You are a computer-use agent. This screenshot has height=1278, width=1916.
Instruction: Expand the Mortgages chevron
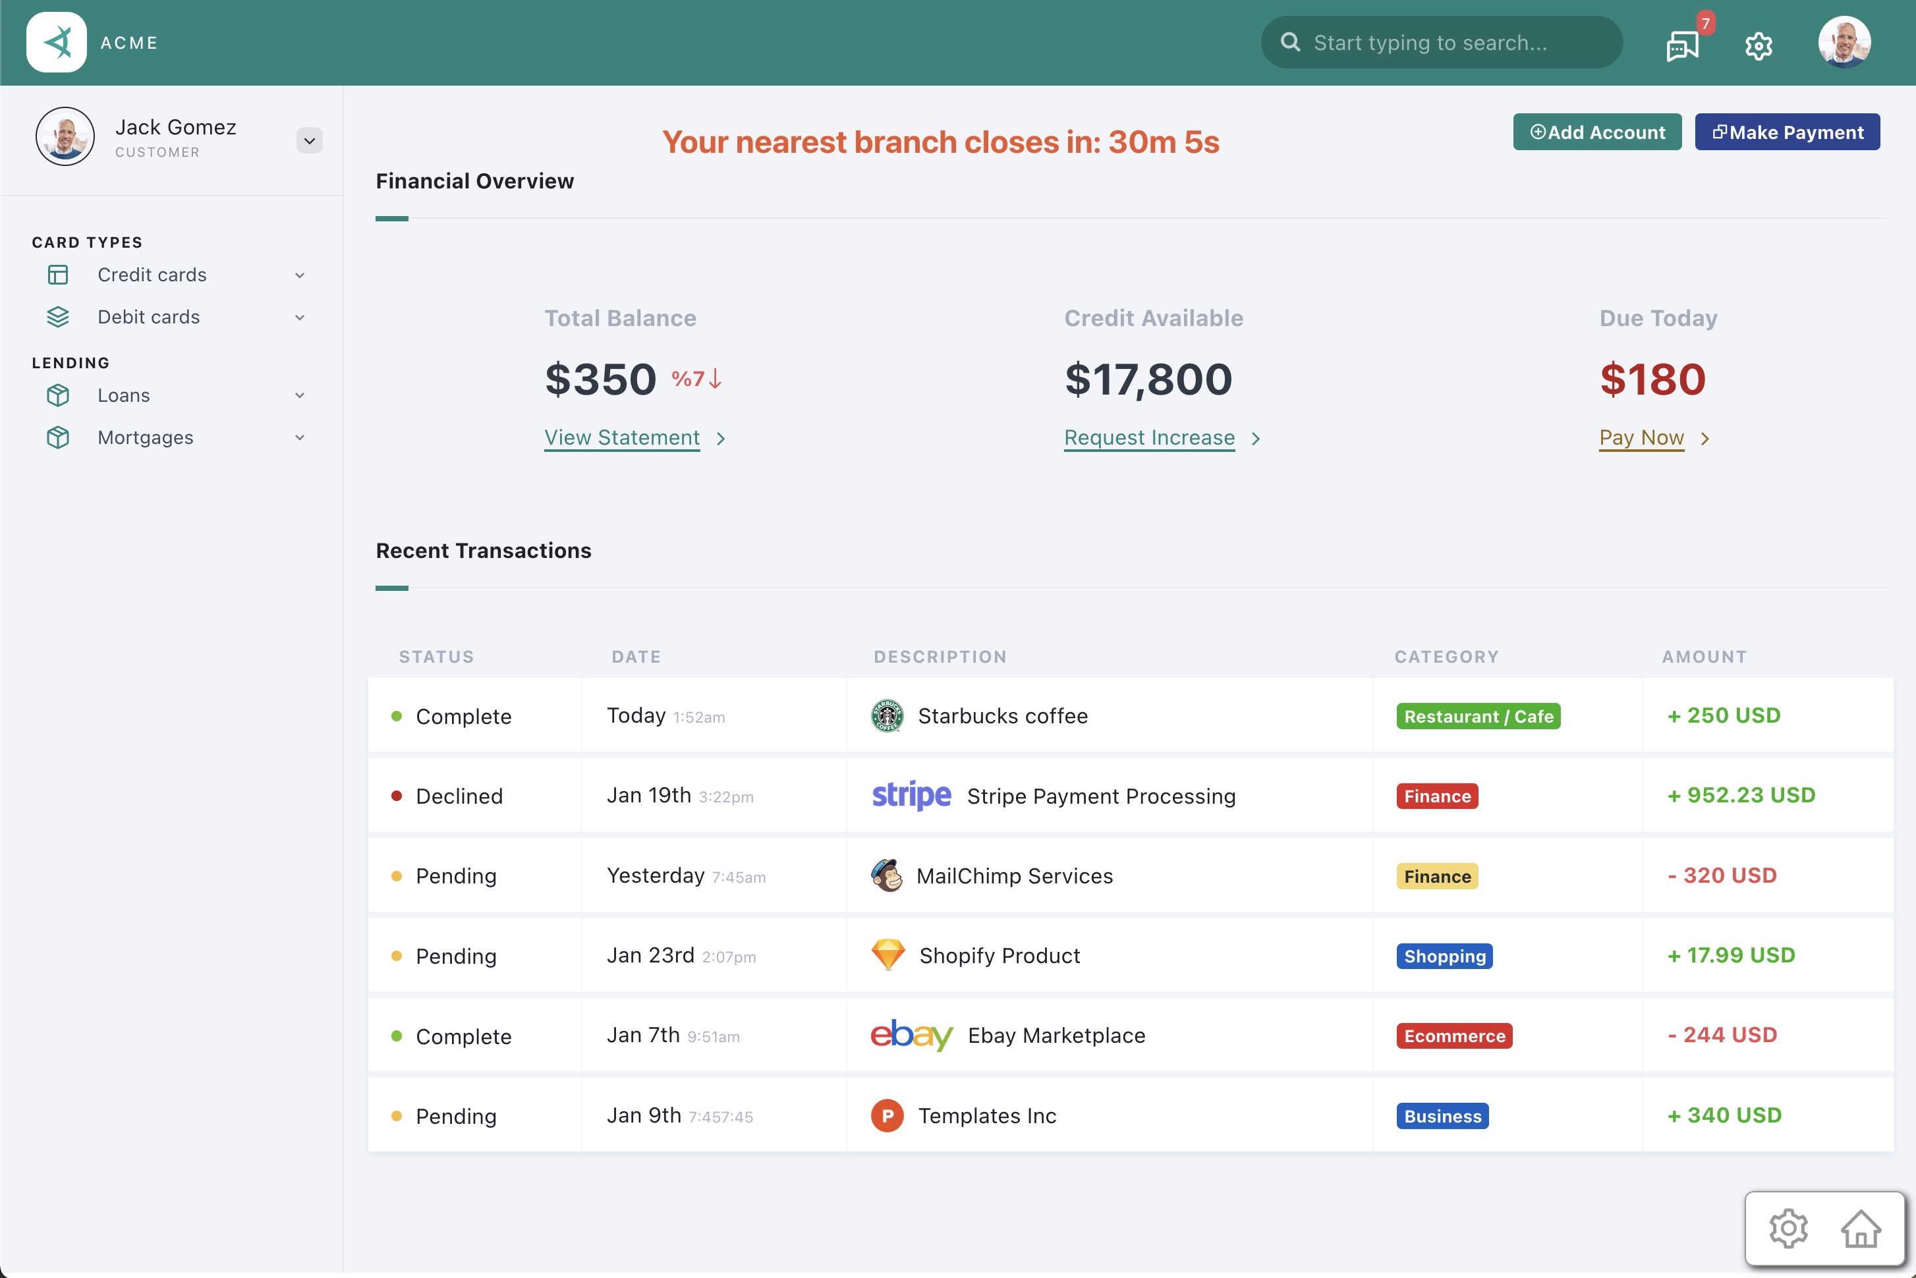click(x=300, y=437)
